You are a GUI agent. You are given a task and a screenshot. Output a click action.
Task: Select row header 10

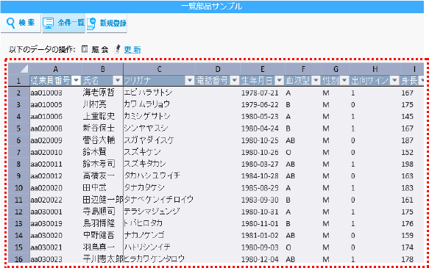[x=18, y=188]
